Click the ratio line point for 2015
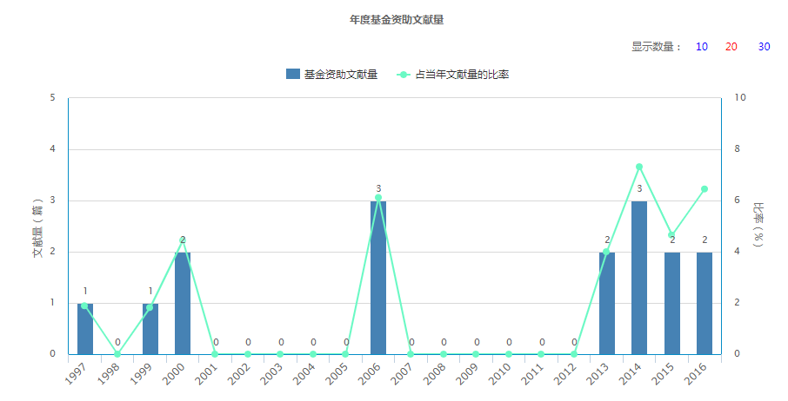Screen dimensions: 788x401 pyautogui.click(x=671, y=235)
